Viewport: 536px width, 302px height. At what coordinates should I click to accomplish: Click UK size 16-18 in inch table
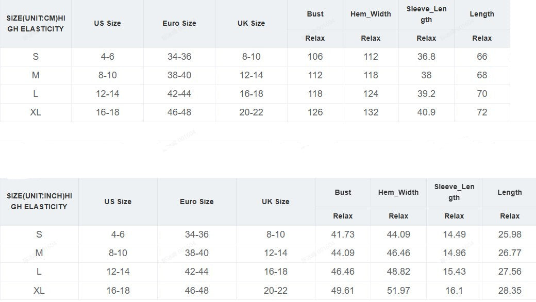pyautogui.click(x=276, y=272)
